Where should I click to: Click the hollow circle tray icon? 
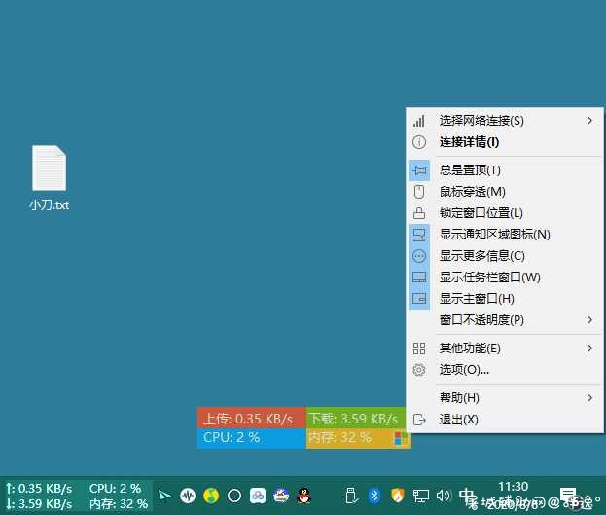(234, 496)
